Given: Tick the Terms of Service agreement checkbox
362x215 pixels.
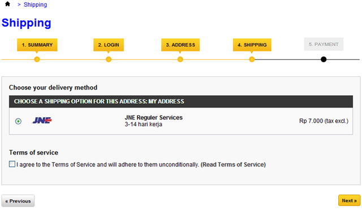Looking at the screenshot, I should [12, 164].
